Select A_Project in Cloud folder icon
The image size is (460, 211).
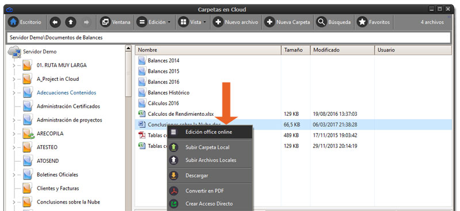(x=27, y=79)
